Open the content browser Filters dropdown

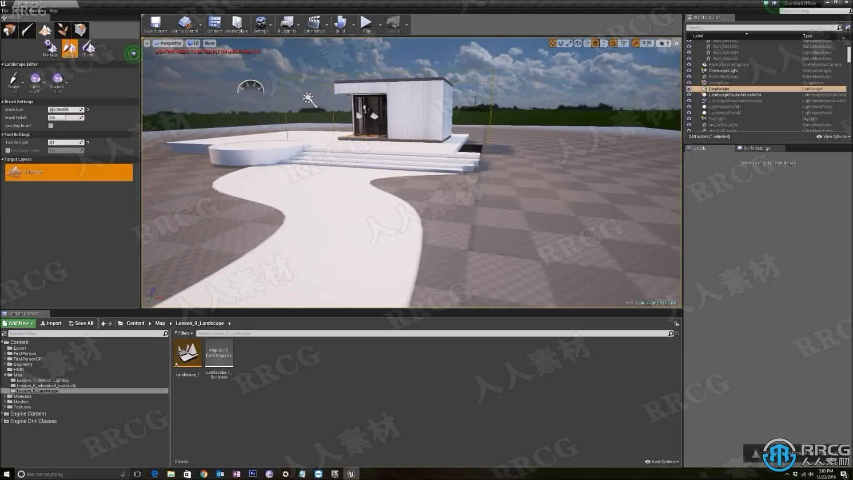coord(183,333)
